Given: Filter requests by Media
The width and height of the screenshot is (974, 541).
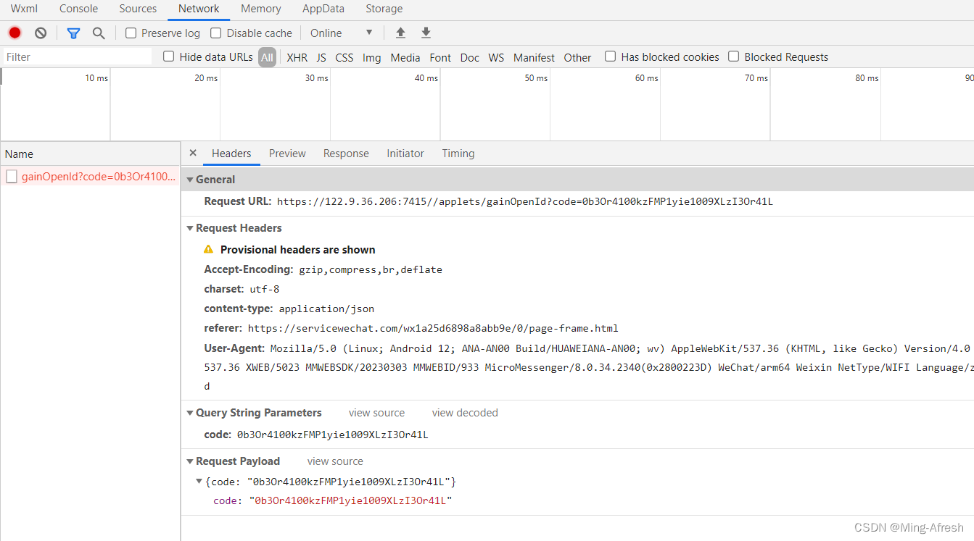Looking at the screenshot, I should coord(405,57).
